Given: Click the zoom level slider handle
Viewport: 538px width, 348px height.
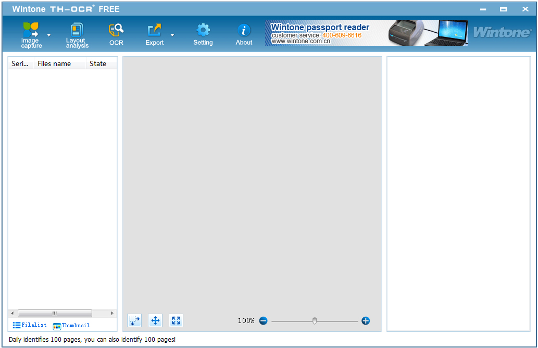Looking at the screenshot, I should tap(314, 321).
